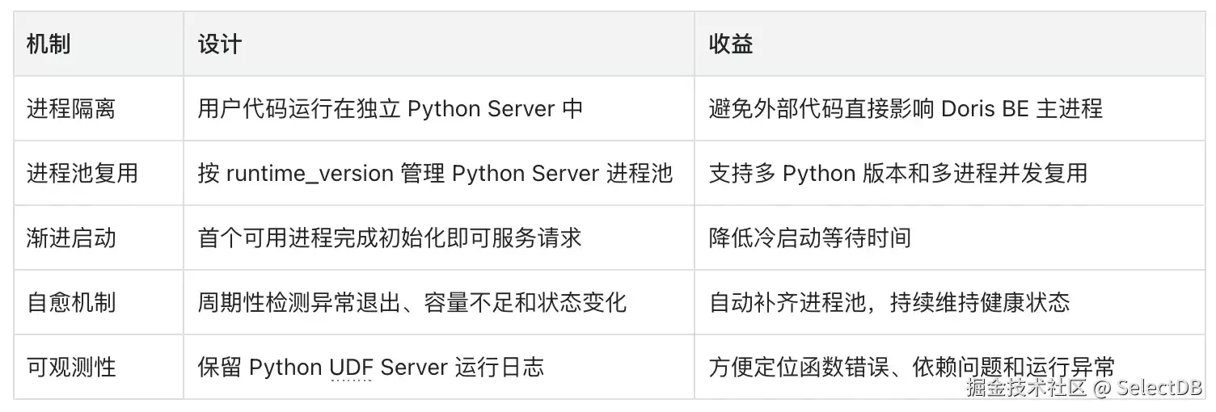This screenshot has width=1216, height=412.
Task: Click the 设计 column header
Action: [x=439, y=44]
